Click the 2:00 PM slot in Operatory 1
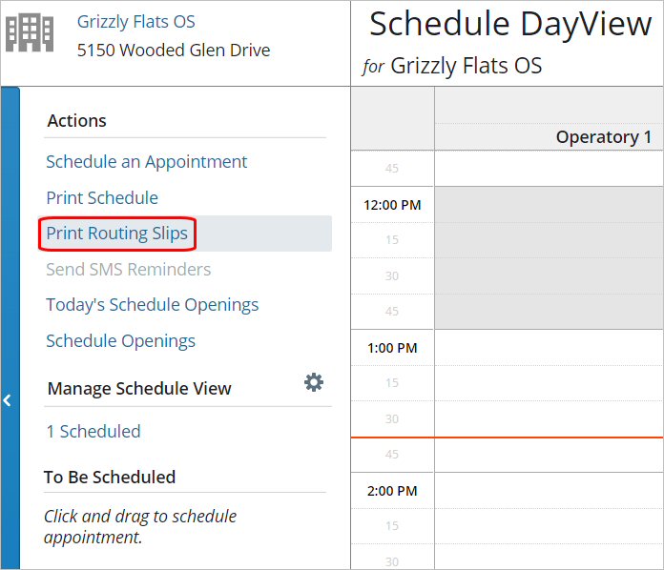The image size is (664, 570). tap(549, 491)
